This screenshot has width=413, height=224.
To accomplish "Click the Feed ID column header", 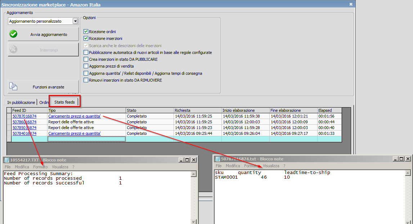I will tap(30, 110).
